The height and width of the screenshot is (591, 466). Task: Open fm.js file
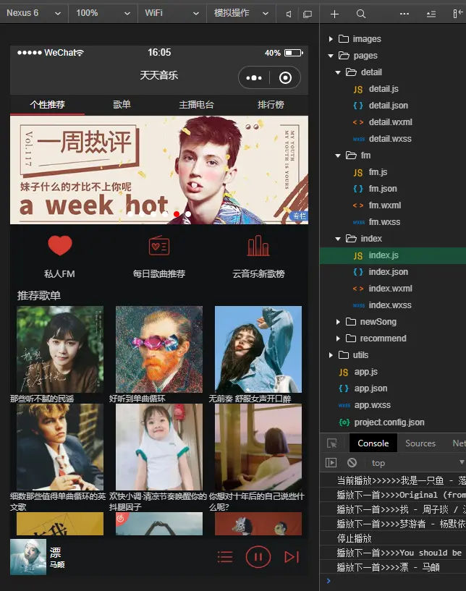click(378, 172)
